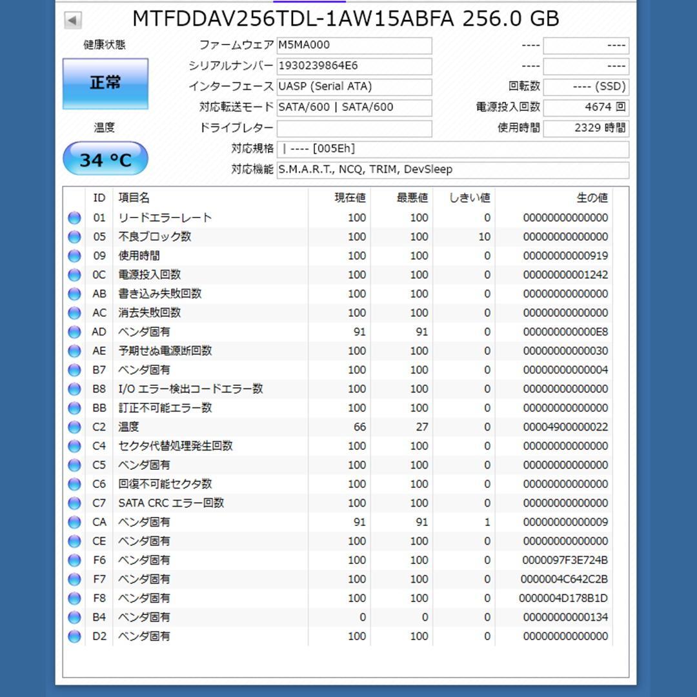Click the previous disk arrow button
Viewport: 697px width, 697px height.
tap(73, 20)
